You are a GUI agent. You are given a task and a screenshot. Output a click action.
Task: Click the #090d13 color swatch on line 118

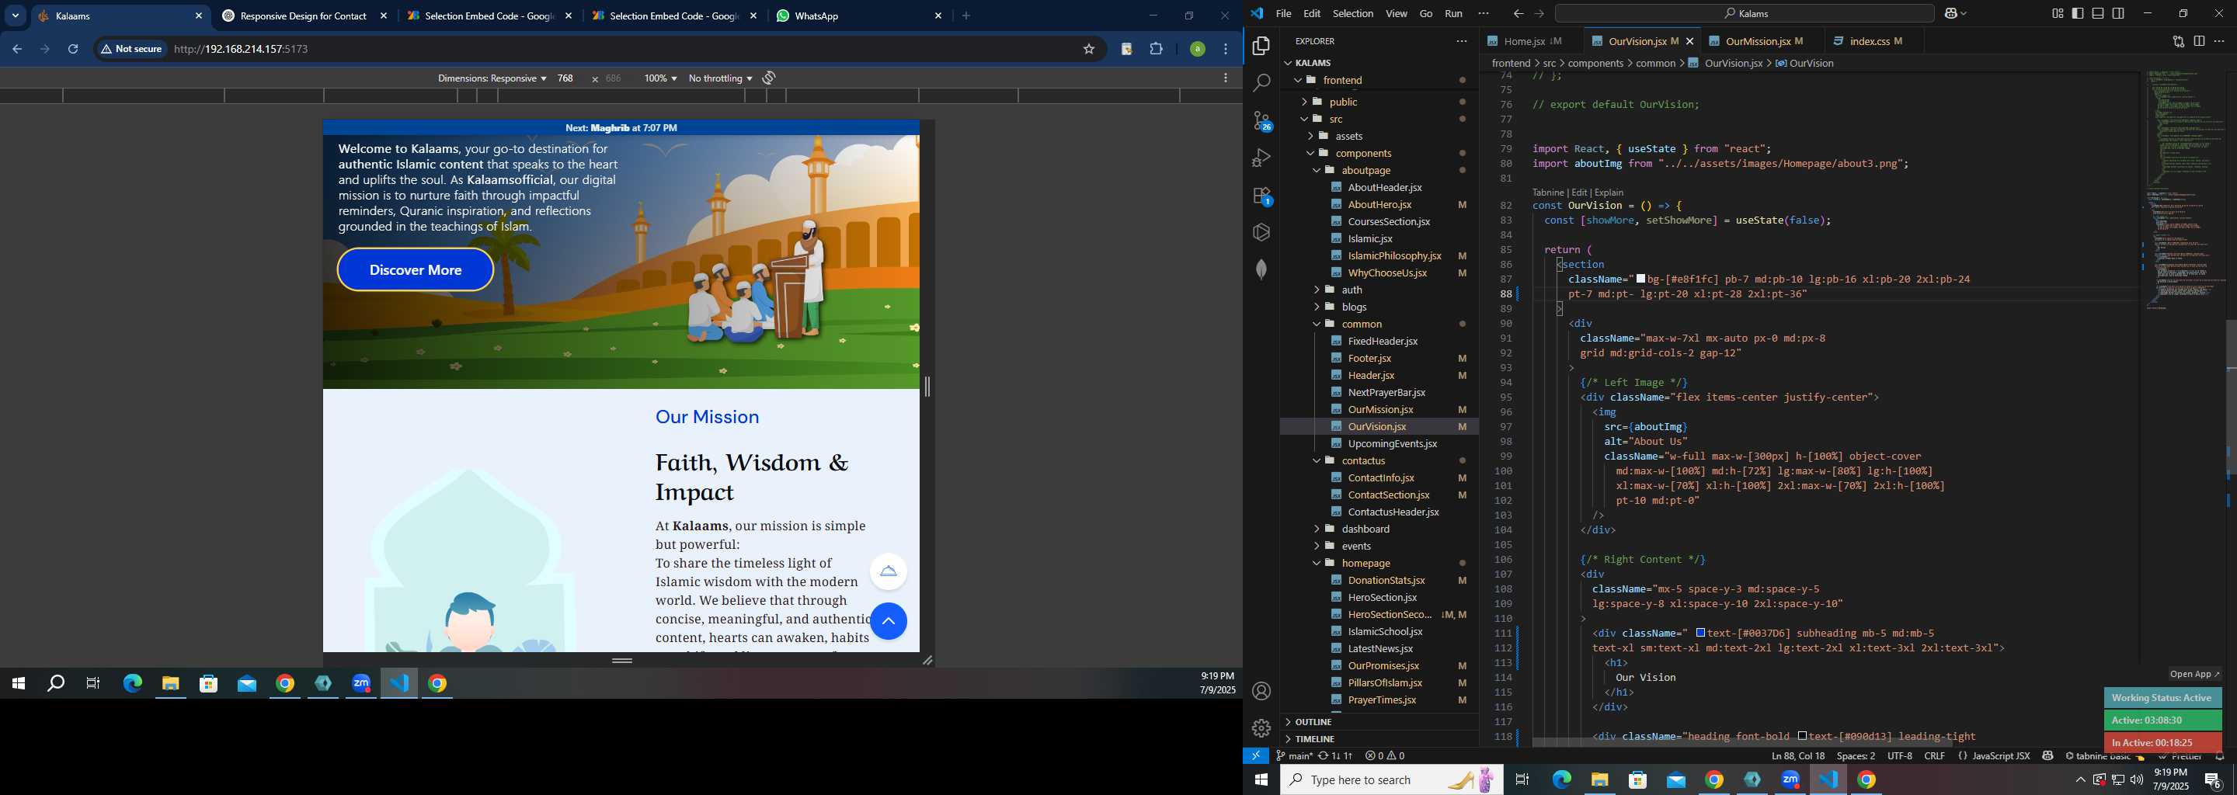(x=1803, y=737)
